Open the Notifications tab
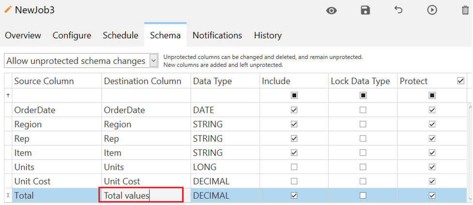Image resolution: width=473 pixels, height=205 pixels. 217,35
